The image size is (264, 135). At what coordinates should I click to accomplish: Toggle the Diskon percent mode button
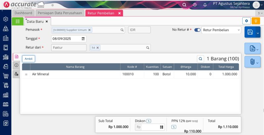[148, 121]
